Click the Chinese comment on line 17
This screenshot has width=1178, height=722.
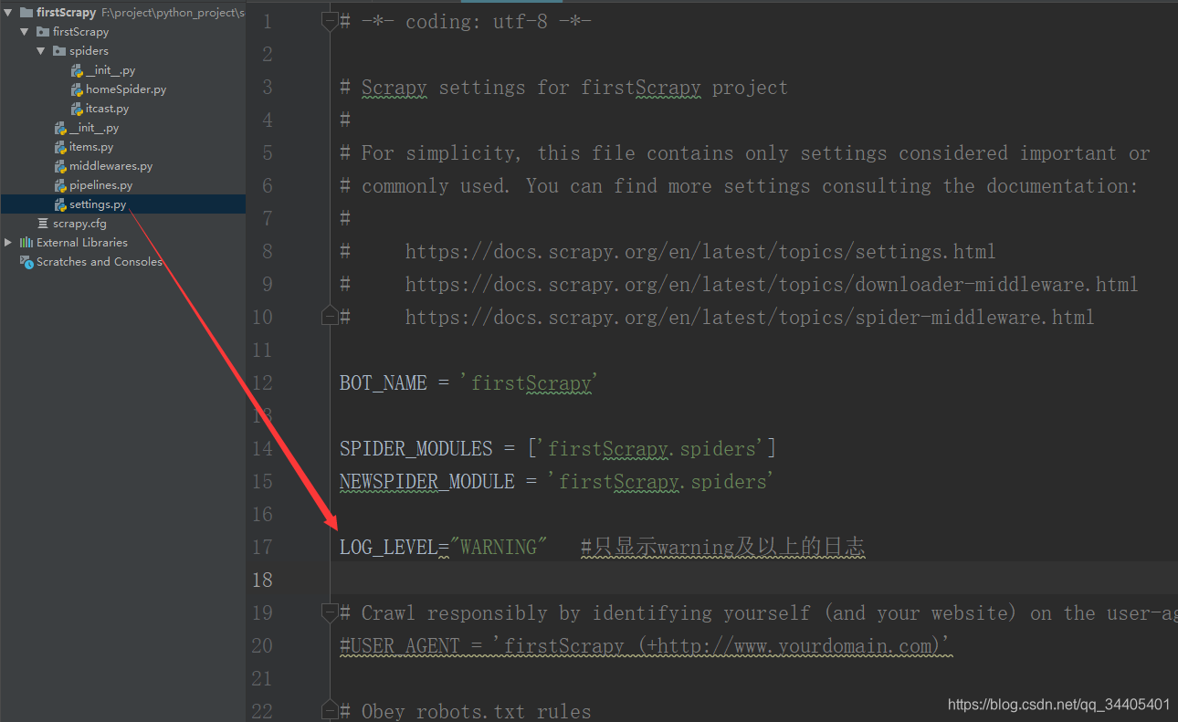pyautogui.click(x=722, y=547)
